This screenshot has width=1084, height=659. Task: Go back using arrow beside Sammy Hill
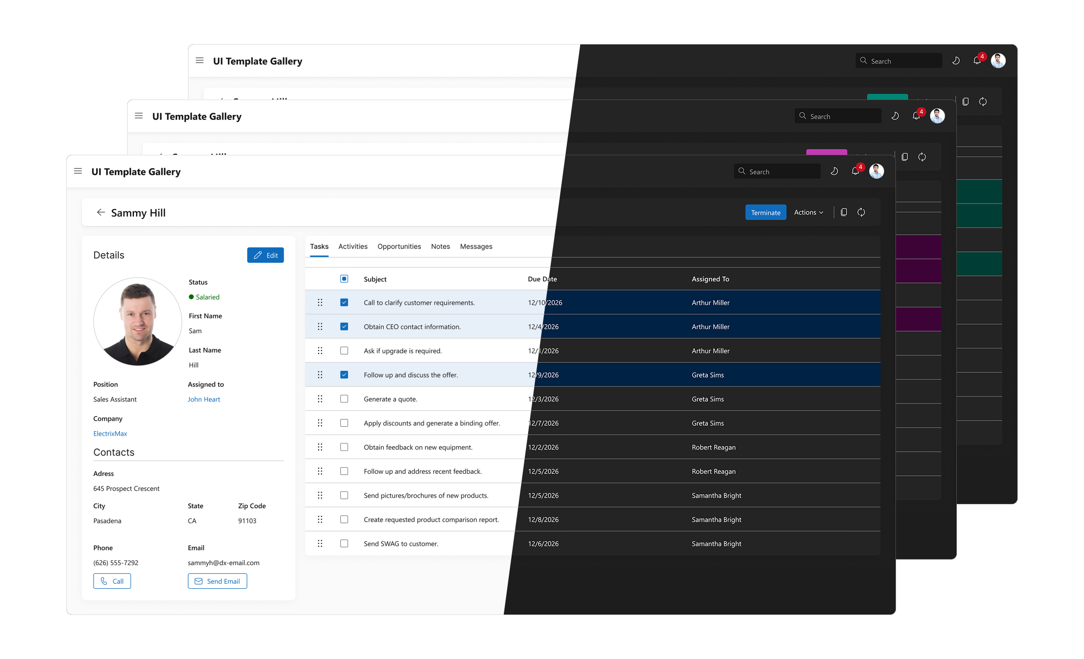pos(101,212)
